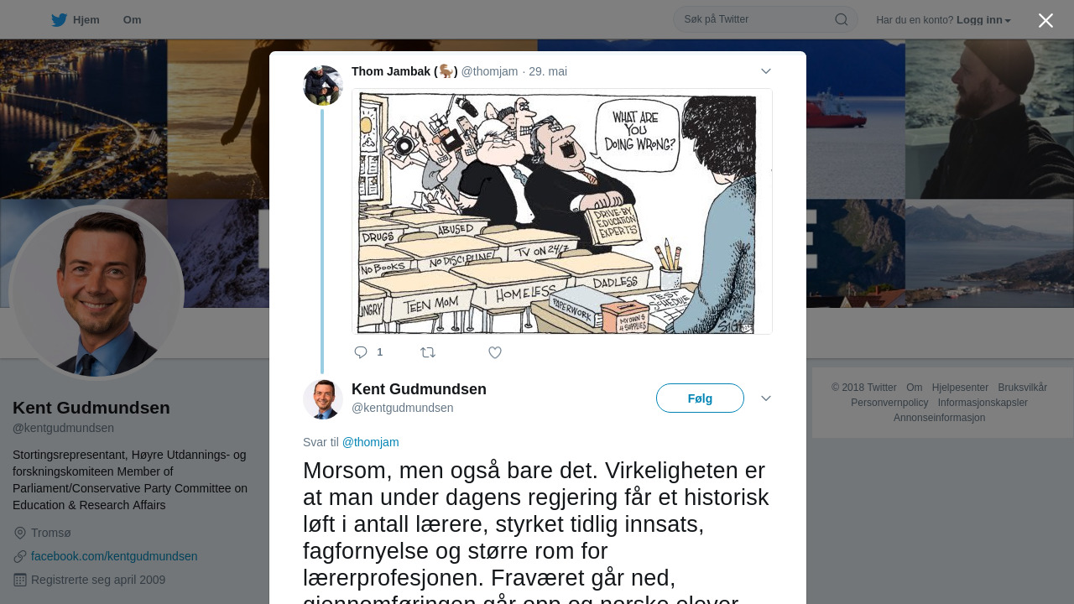
Task: Click the search magnifier icon
Action: coord(841,19)
